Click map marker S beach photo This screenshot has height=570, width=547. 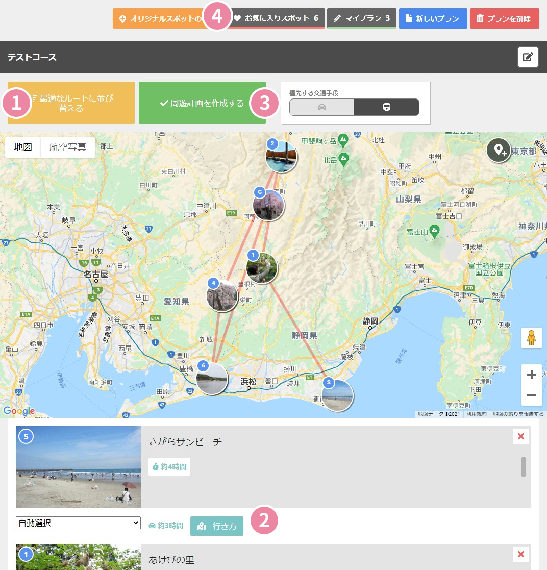[x=337, y=395]
